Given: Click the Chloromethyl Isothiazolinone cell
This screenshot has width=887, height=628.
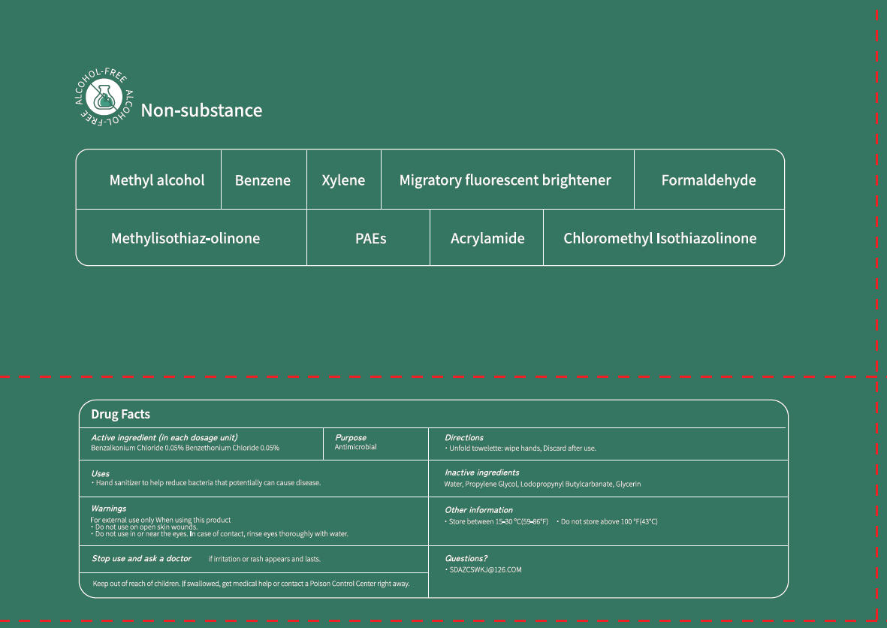Looking at the screenshot, I should point(659,238).
